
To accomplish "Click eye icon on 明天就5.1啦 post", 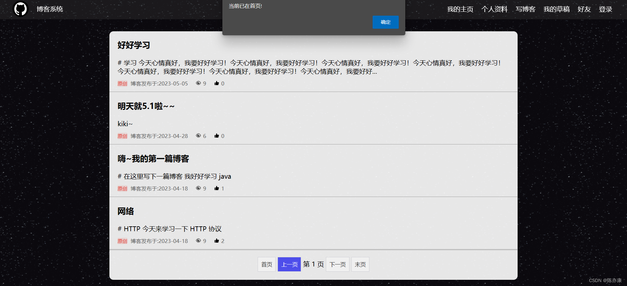I will [x=198, y=136].
